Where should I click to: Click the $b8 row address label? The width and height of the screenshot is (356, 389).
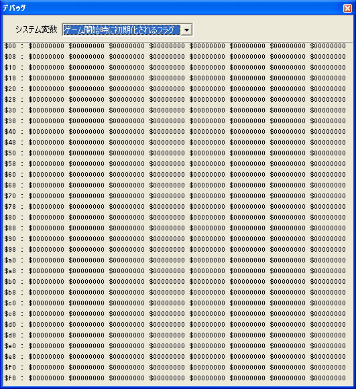(10, 292)
